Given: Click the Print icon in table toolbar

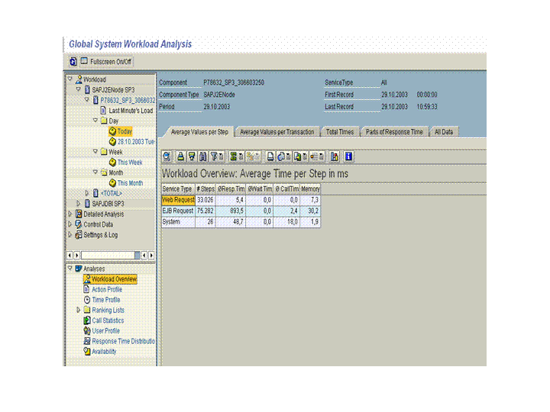Looking at the screenshot, I should click(x=271, y=156).
